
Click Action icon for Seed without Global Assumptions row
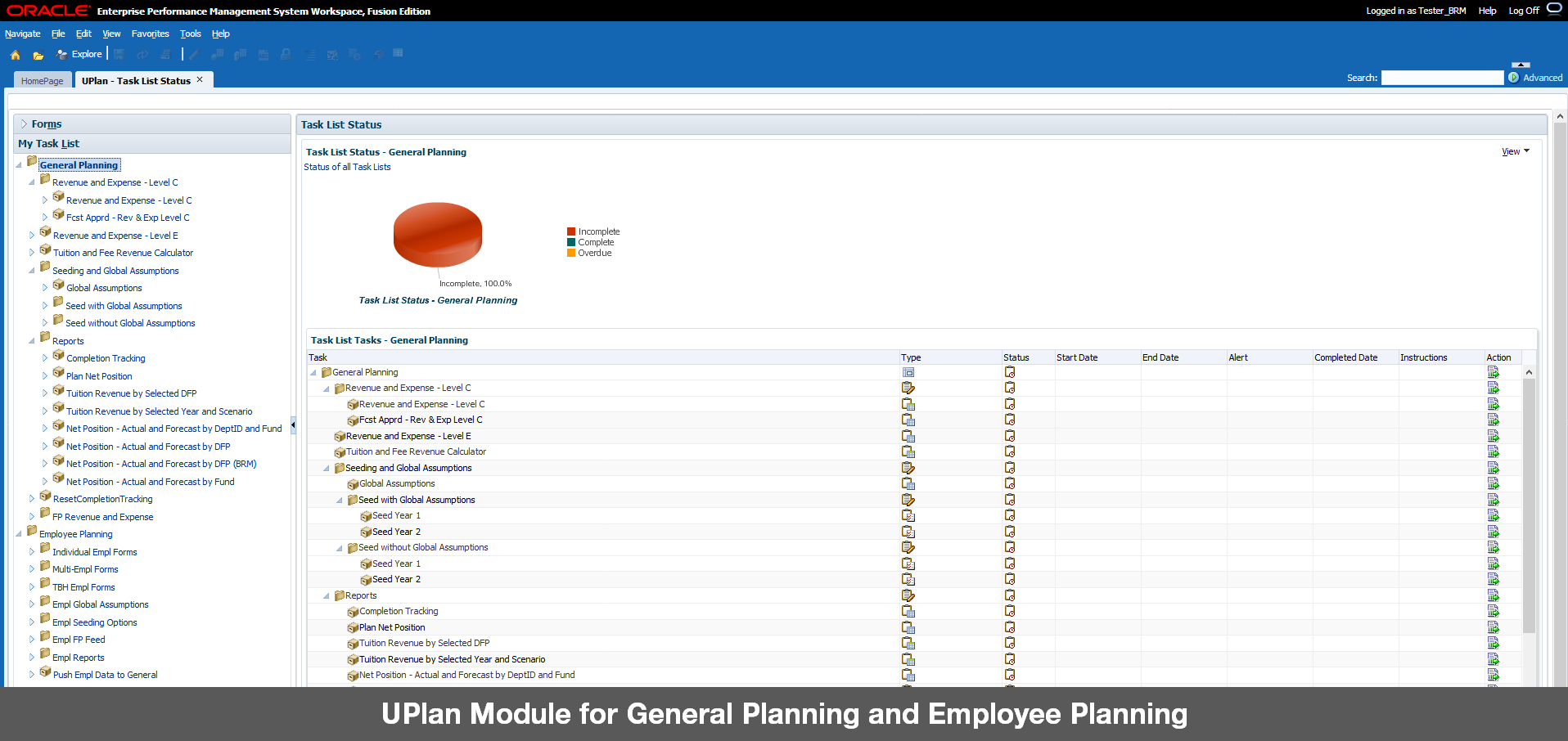1493,547
